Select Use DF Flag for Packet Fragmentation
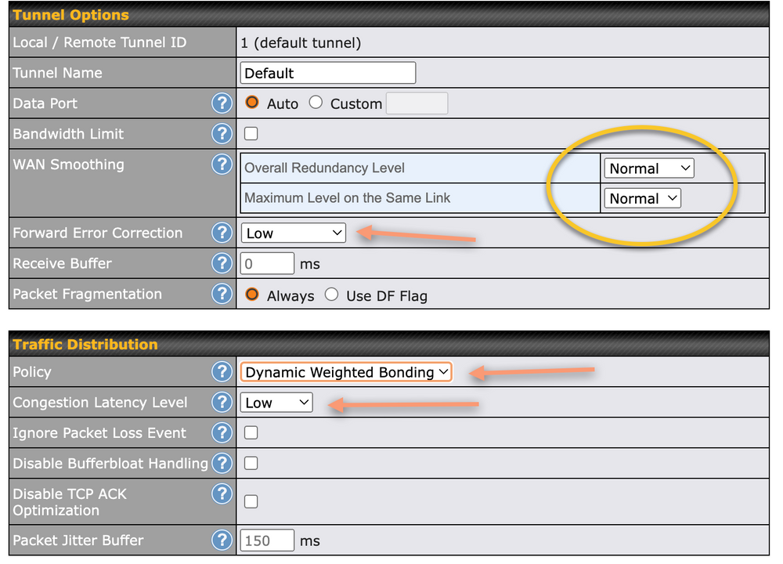The width and height of the screenshot is (783, 564). [330, 295]
